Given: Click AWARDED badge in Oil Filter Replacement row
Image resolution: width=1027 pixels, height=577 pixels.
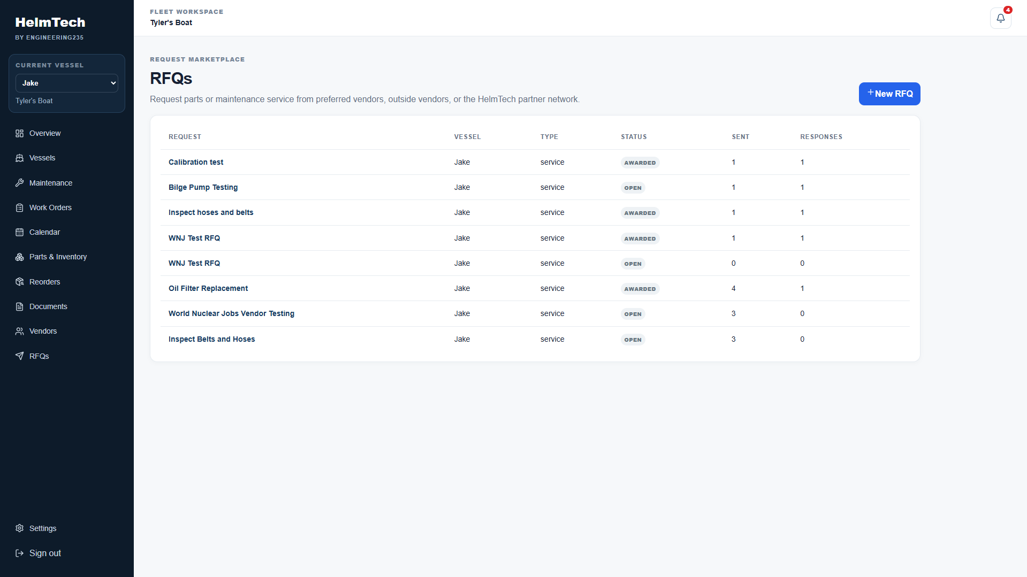Looking at the screenshot, I should click(x=640, y=289).
